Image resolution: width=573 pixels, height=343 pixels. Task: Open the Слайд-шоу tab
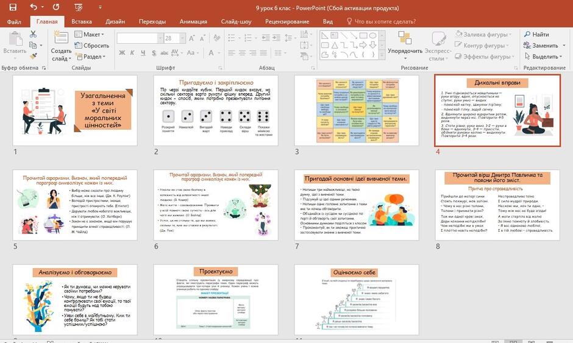(x=236, y=21)
